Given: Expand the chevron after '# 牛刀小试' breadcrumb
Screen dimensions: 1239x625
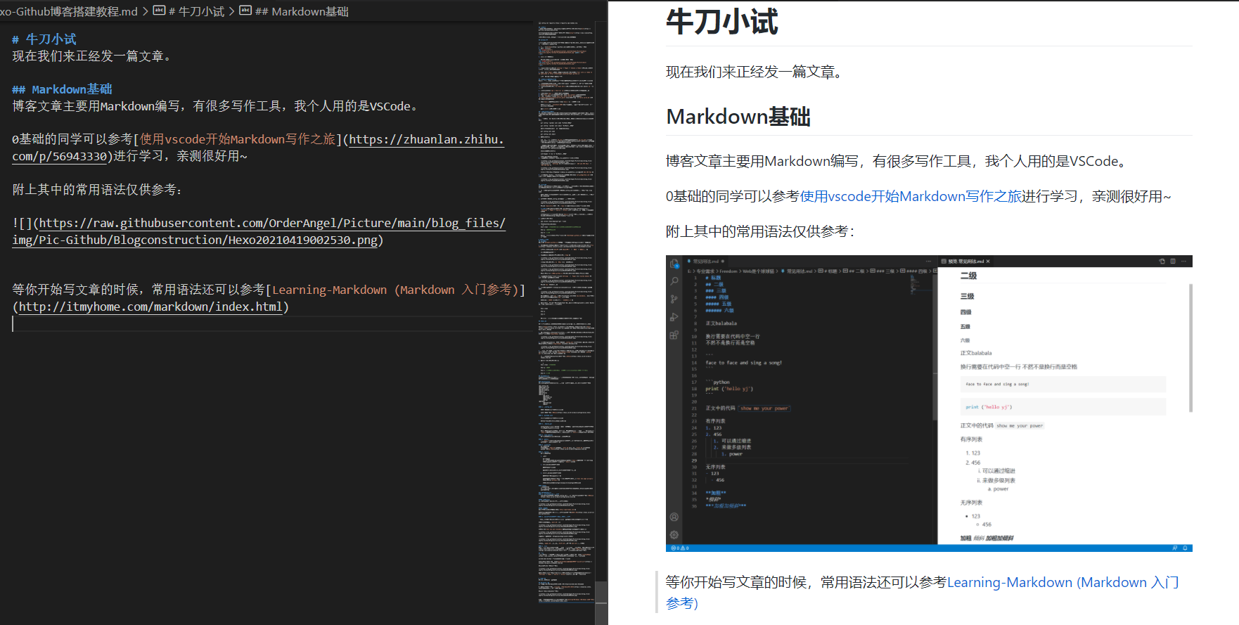Looking at the screenshot, I should coord(231,11).
